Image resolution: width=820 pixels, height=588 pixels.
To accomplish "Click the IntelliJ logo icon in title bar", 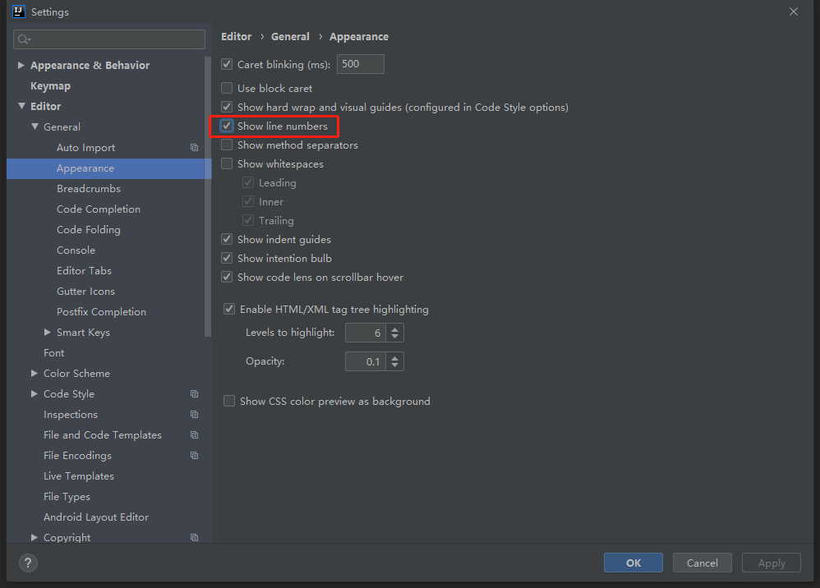I will pyautogui.click(x=19, y=11).
